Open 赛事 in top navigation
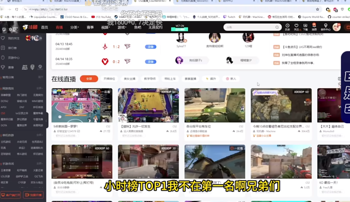The height and width of the screenshot is (202, 350). [90, 27]
